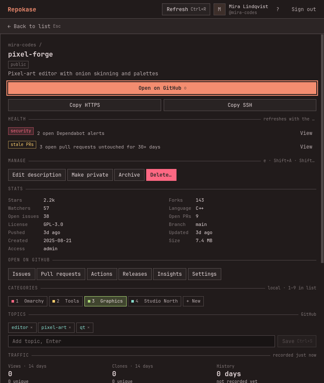Click the Open issues value 38
Screen dimensions: 324x383
(46, 216)
